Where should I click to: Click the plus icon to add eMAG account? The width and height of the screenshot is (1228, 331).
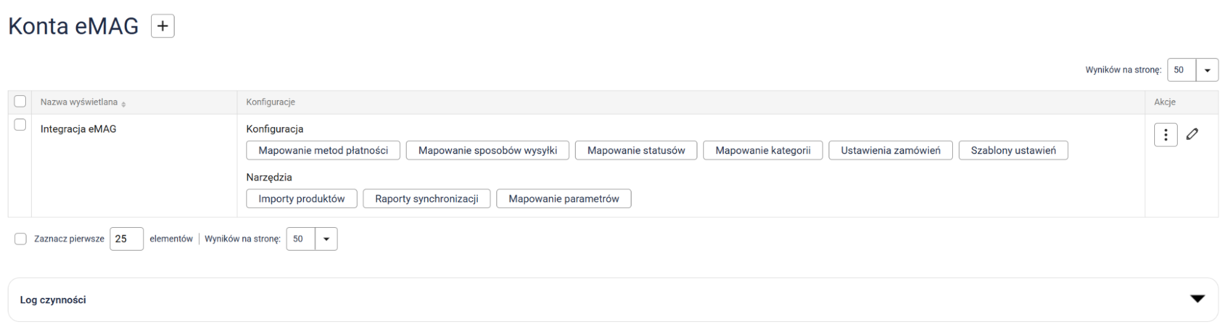(163, 26)
